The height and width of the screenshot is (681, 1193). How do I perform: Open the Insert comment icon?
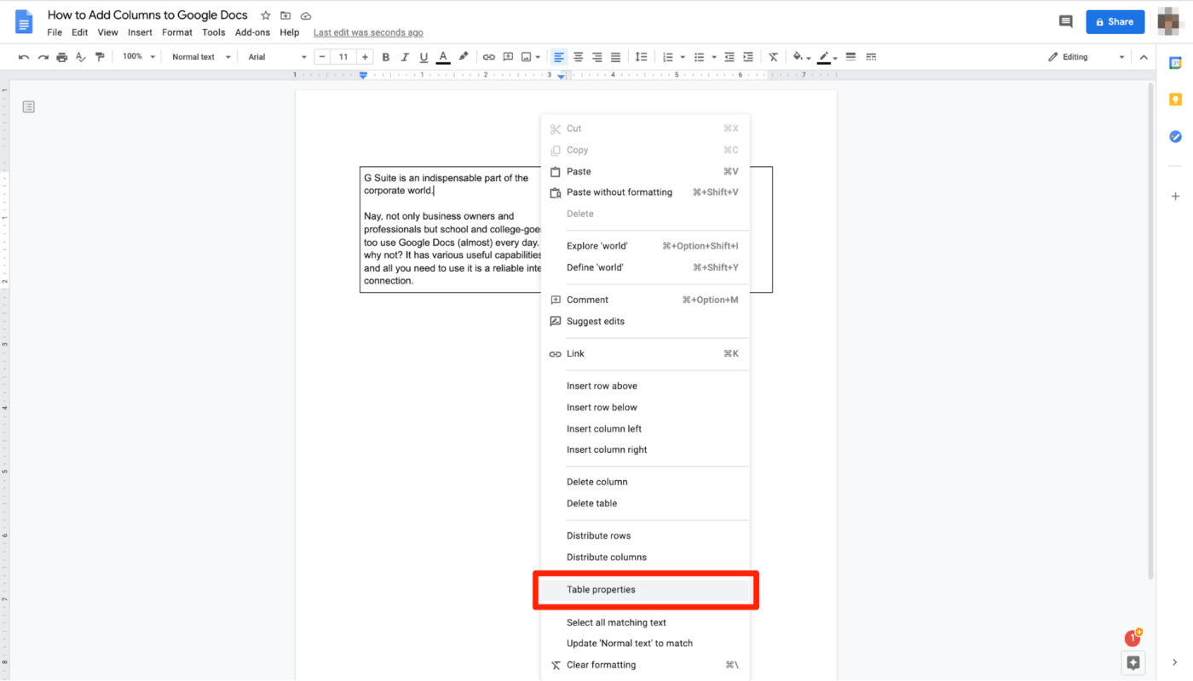tap(508, 56)
